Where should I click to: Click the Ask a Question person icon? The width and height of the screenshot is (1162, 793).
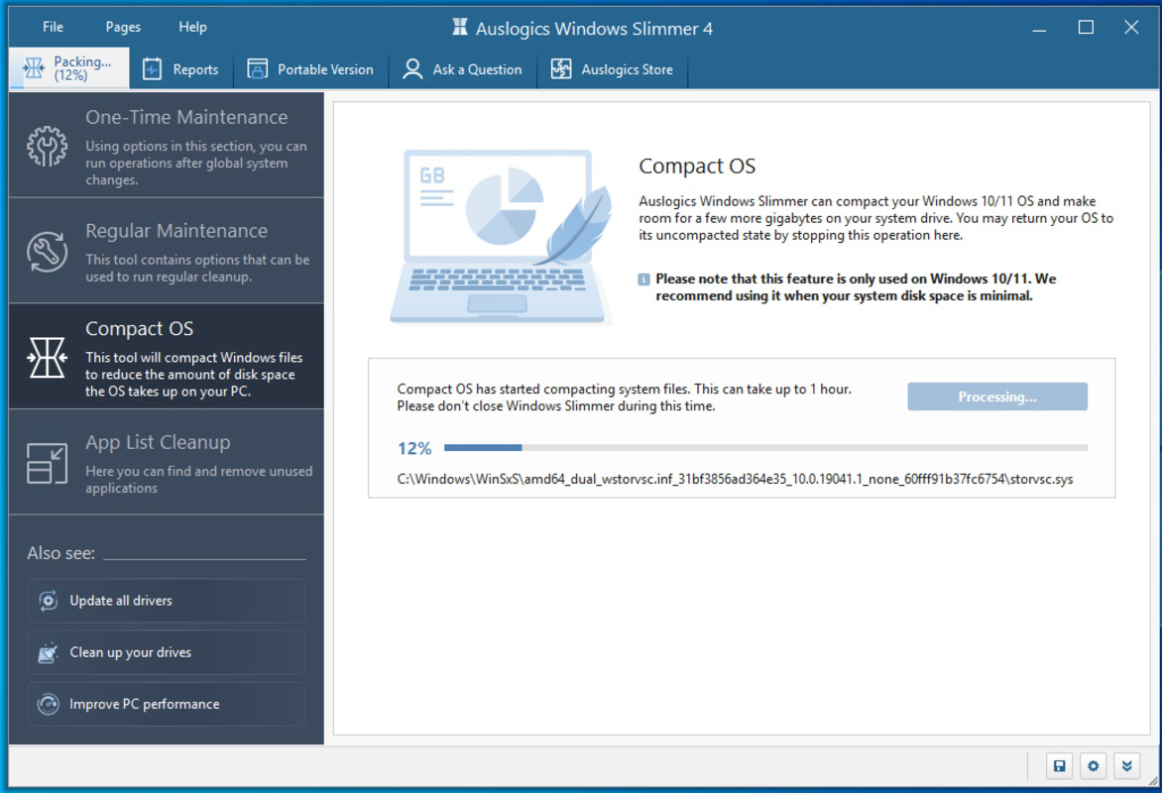(412, 69)
